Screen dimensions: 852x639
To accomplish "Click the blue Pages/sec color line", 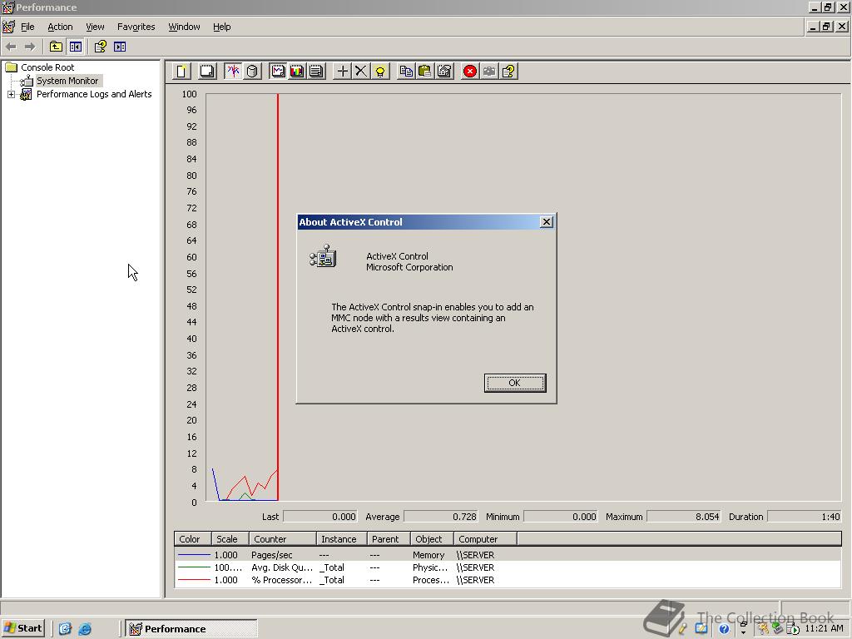I will click(x=194, y=555).
